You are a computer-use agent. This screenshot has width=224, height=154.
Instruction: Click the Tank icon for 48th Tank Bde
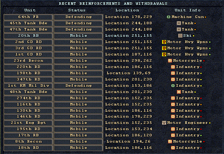coord(179,92)
